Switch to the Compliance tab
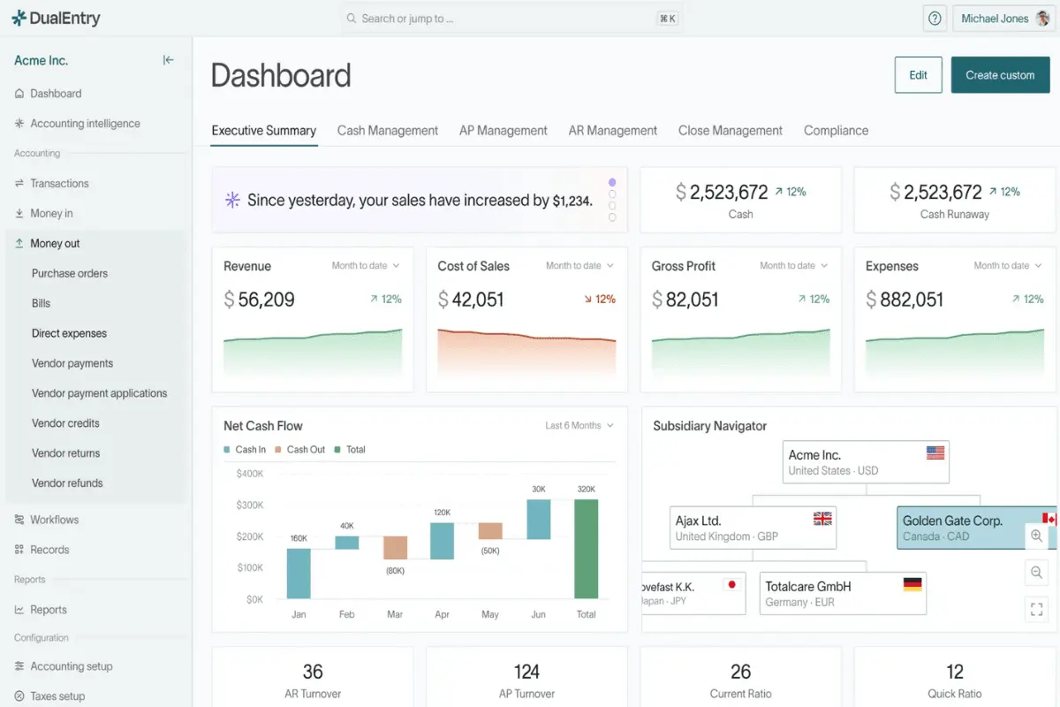This screenshot has height=707, width=1060. (x=837, y=131)
